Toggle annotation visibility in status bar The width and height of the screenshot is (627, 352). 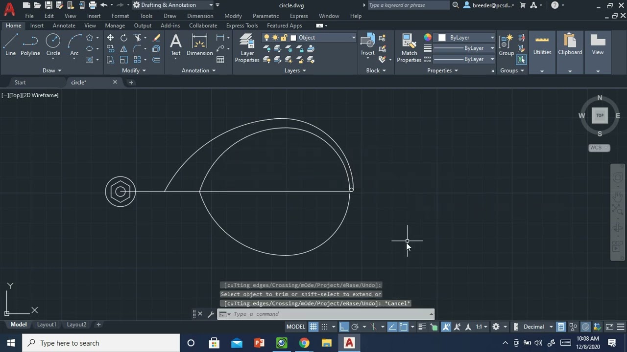(x=446, y=327)
